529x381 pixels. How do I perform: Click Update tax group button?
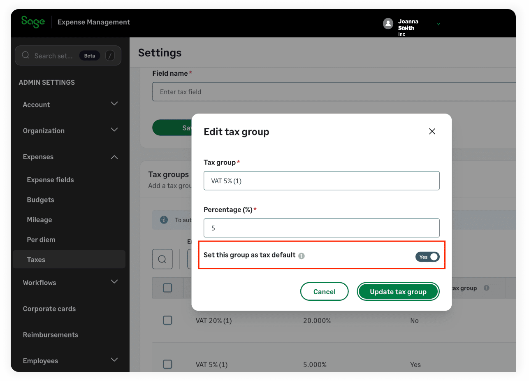[398, 291]
